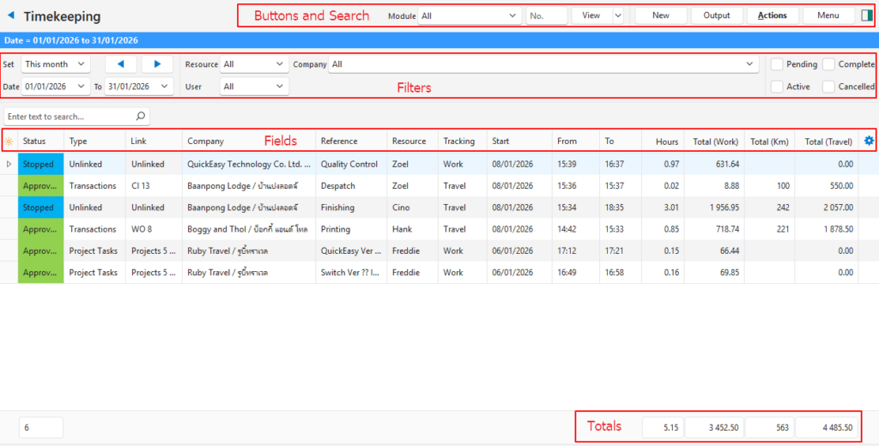Check the Cancelled filter checkbox
This screenshot has height=446, width=879.
tap(828, 87)
